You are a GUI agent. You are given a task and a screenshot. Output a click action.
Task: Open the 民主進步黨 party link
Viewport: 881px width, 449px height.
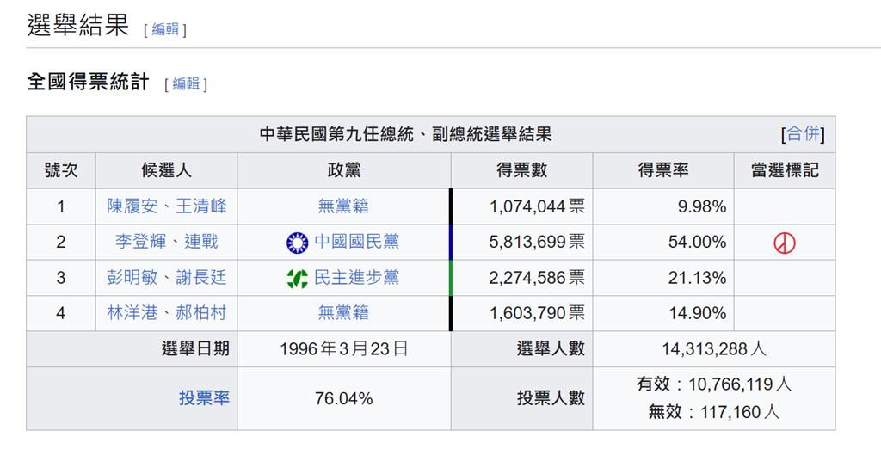click(356, 278)
